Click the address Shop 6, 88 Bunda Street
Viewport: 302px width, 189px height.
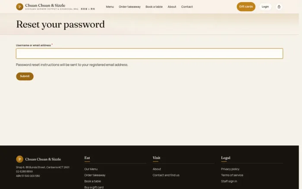43,167
